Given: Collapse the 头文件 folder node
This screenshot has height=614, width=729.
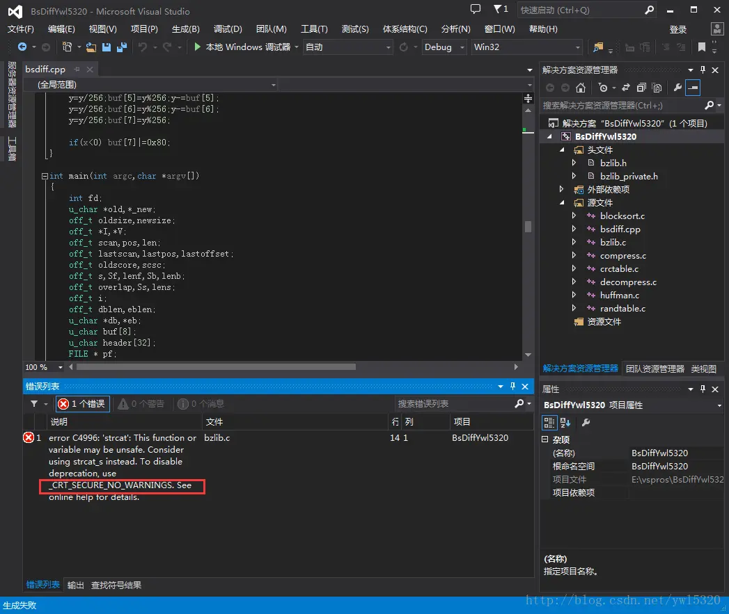Looking at the screenshot, I should pyautogui.click(x=562, y=150).
